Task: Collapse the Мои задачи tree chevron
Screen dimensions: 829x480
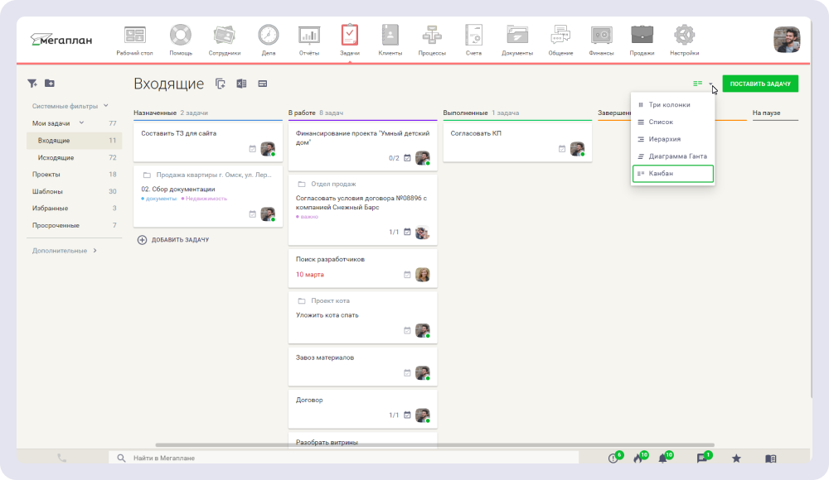Action: (81, 123)
